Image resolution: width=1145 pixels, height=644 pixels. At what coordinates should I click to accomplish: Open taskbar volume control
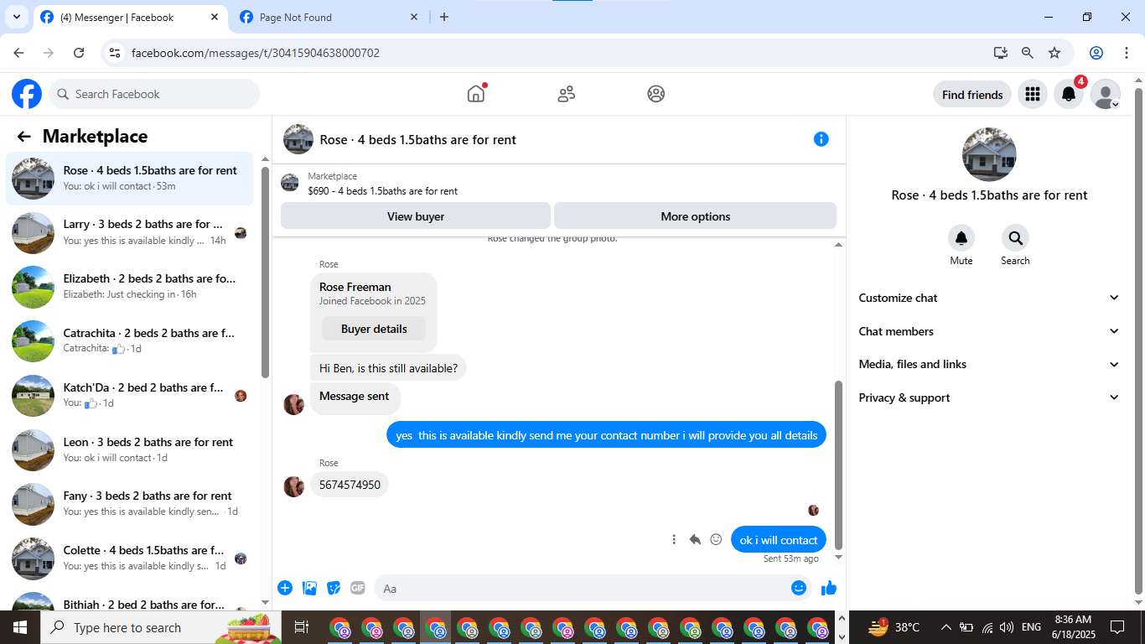1007,627
